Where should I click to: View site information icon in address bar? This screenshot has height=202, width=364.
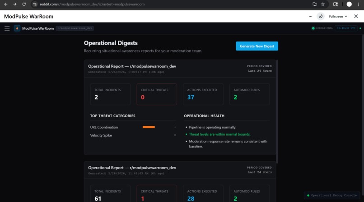pyautogui.click(x=35, y=4)
